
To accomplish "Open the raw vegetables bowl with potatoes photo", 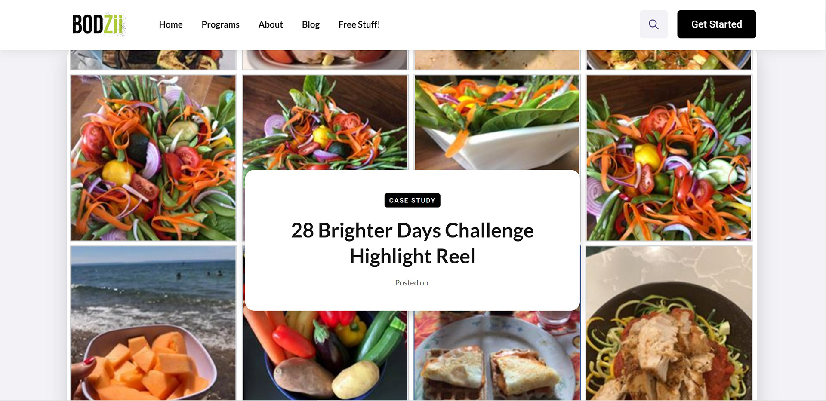I will click(x=325, y=355).
